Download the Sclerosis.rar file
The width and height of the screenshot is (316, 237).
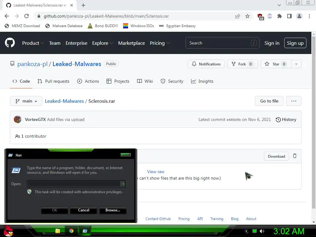tap(276, 156)
